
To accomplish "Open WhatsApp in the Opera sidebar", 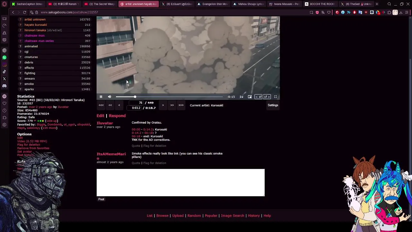I will click(4, 57).
